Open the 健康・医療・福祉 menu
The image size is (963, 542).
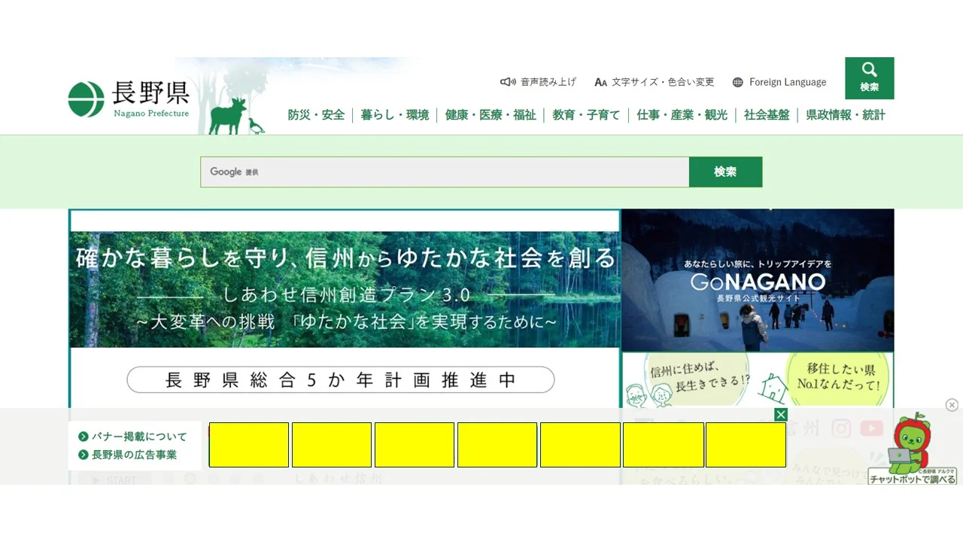(491, 115)
